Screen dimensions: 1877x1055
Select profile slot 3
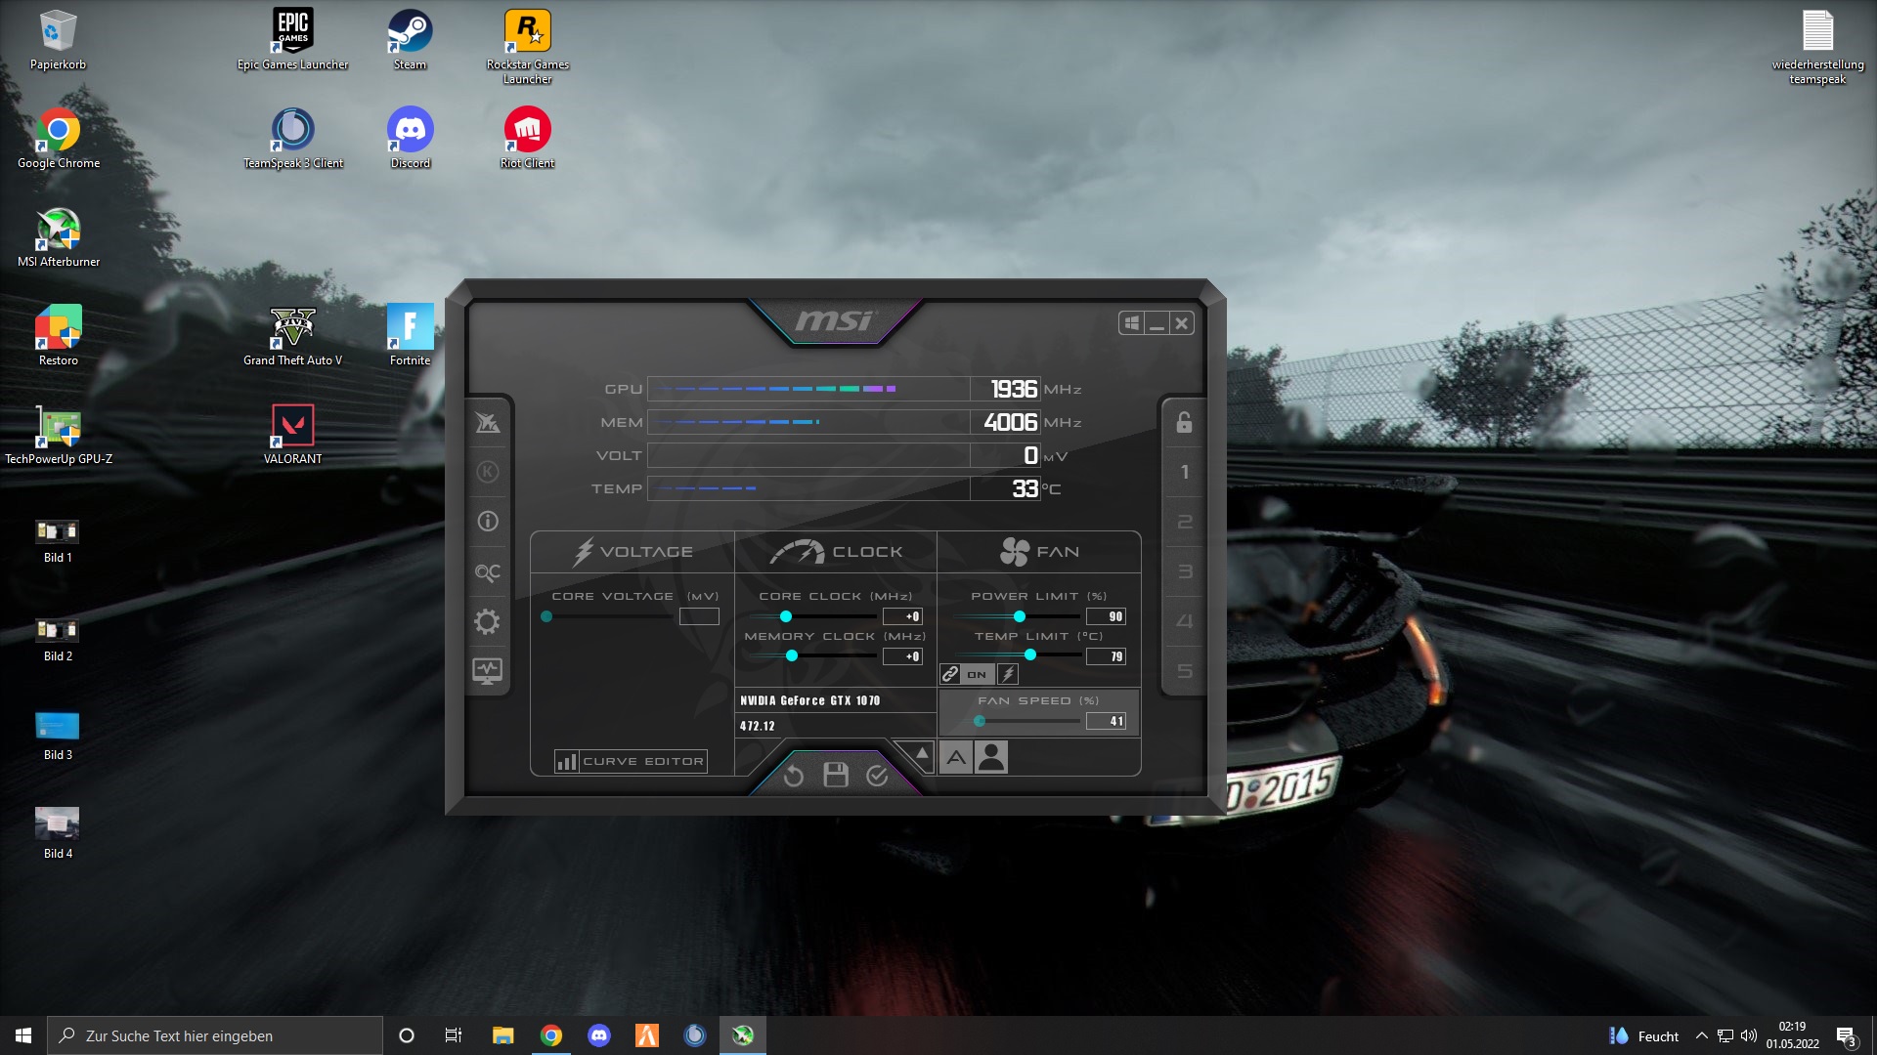tap(1184, 571)
